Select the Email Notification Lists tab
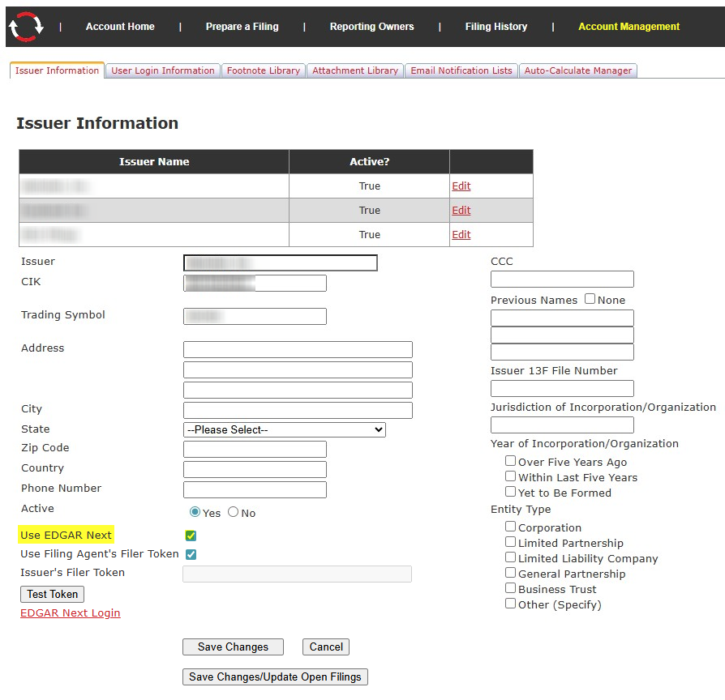 coord(461,70)
